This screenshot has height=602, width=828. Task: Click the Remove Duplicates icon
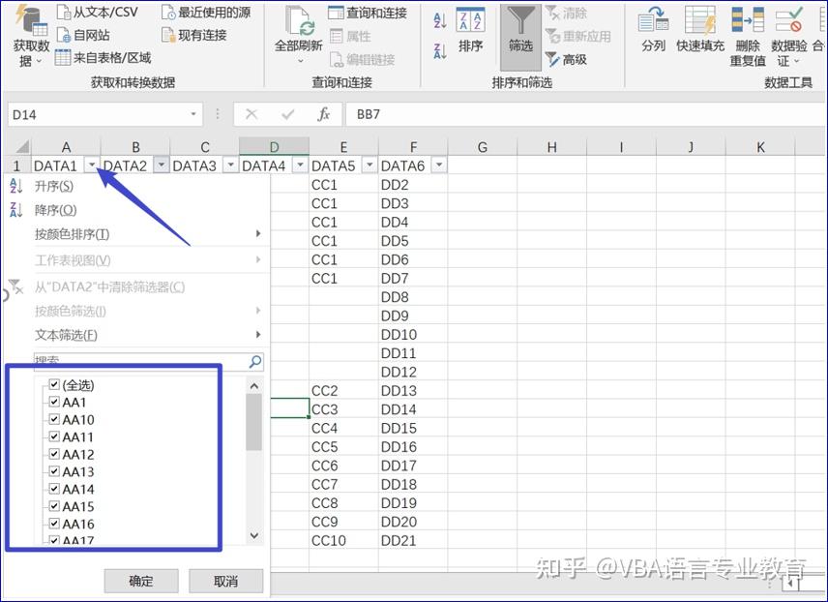tap(748, 20)
